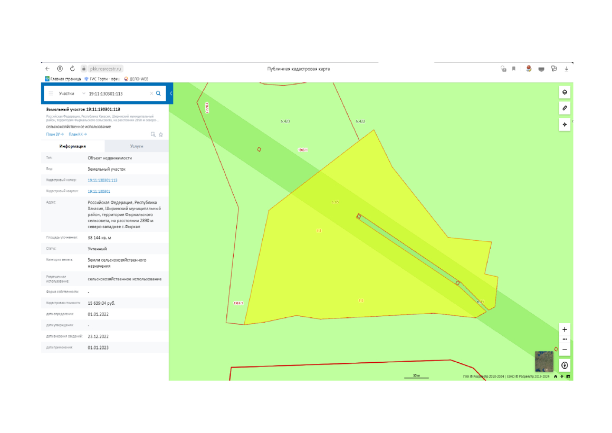Select area value 38 144 кв. м
The image size is (612, 433).
100,238
